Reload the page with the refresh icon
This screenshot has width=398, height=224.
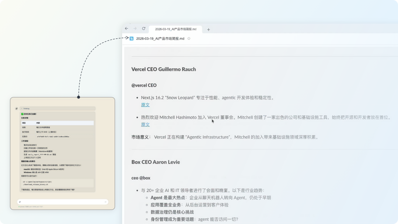point(144,29)
